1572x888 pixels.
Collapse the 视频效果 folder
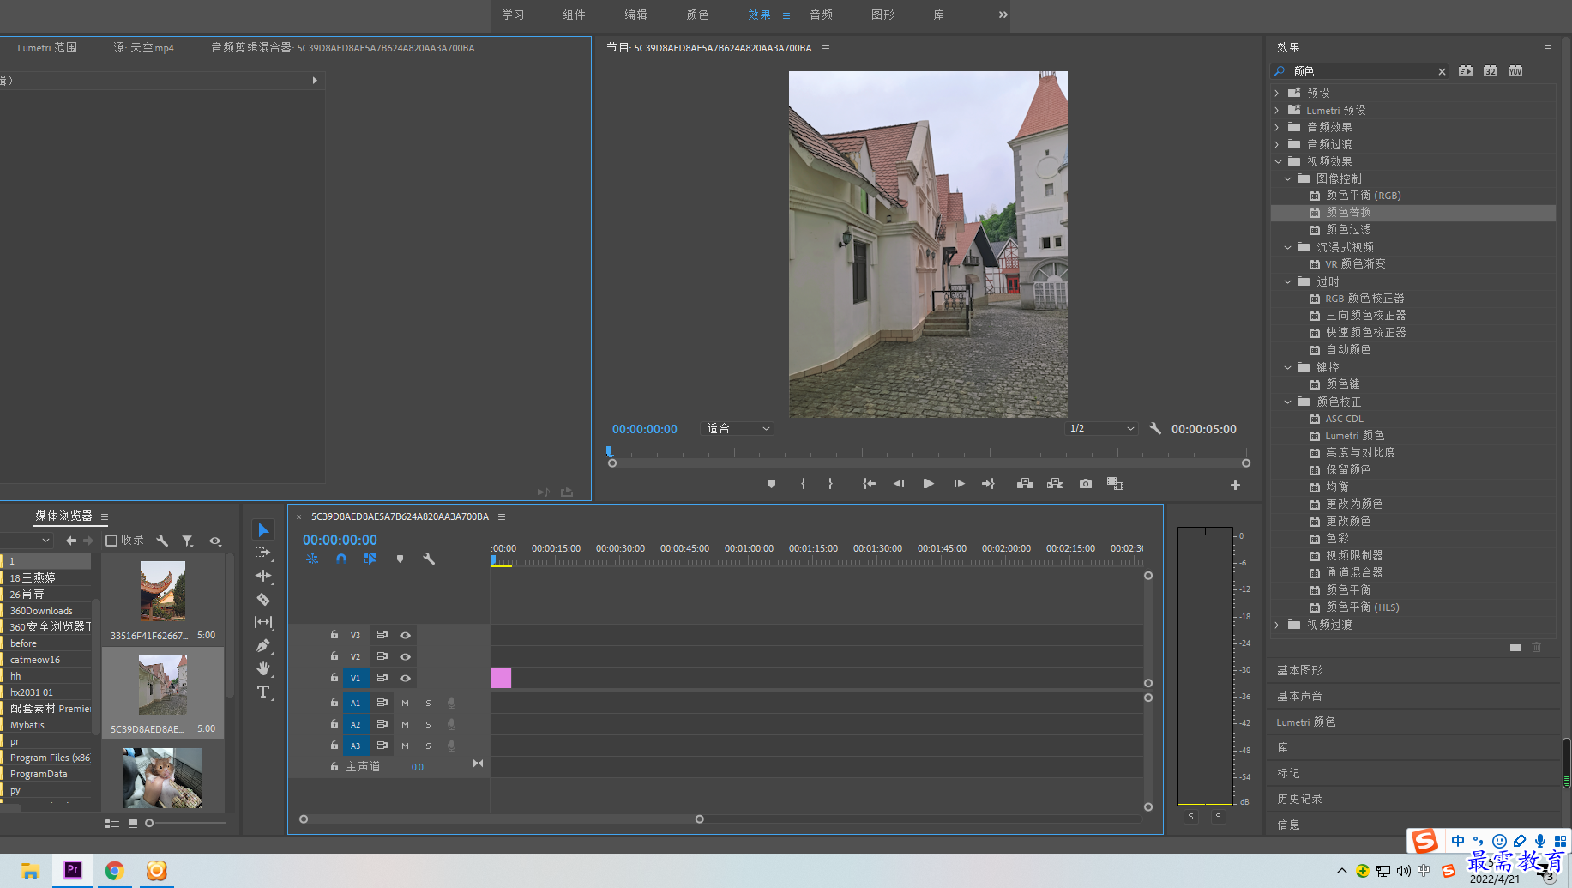click(x=1278, y=161)
